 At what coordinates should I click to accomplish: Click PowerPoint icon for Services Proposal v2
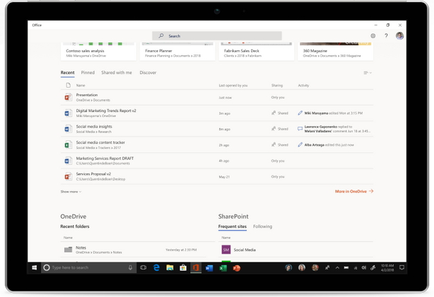click(68, 177)
